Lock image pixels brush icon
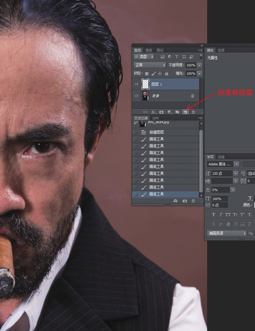 [153, 73]
